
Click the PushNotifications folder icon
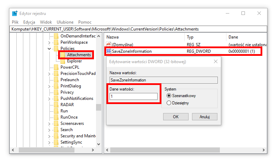click(x=56, y=98)
